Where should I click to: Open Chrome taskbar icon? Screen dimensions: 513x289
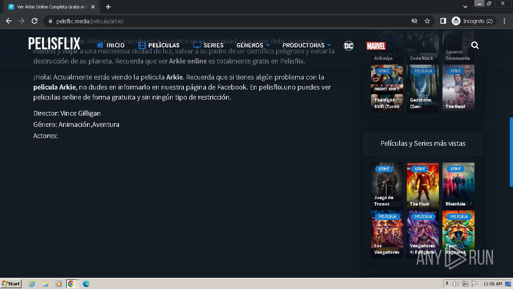point(71,284)
